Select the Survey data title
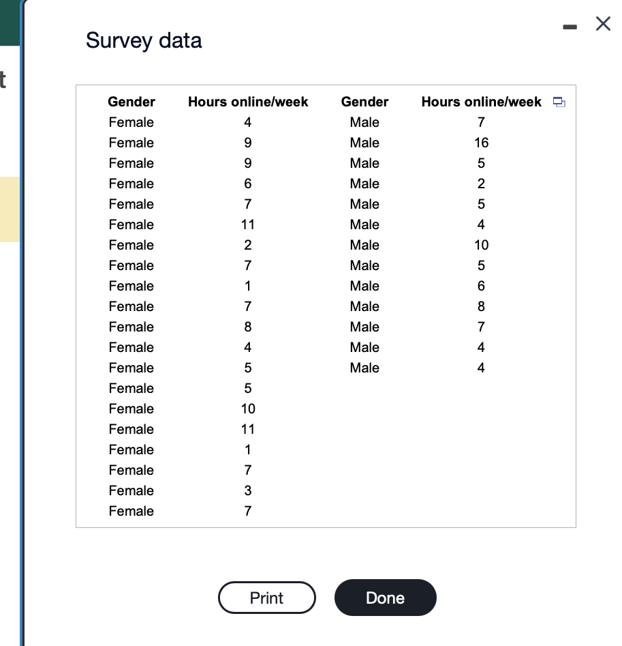This screenshot has height=646, width=622. click(143, 41)
